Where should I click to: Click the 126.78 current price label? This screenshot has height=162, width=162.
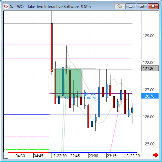coord(150,96)
